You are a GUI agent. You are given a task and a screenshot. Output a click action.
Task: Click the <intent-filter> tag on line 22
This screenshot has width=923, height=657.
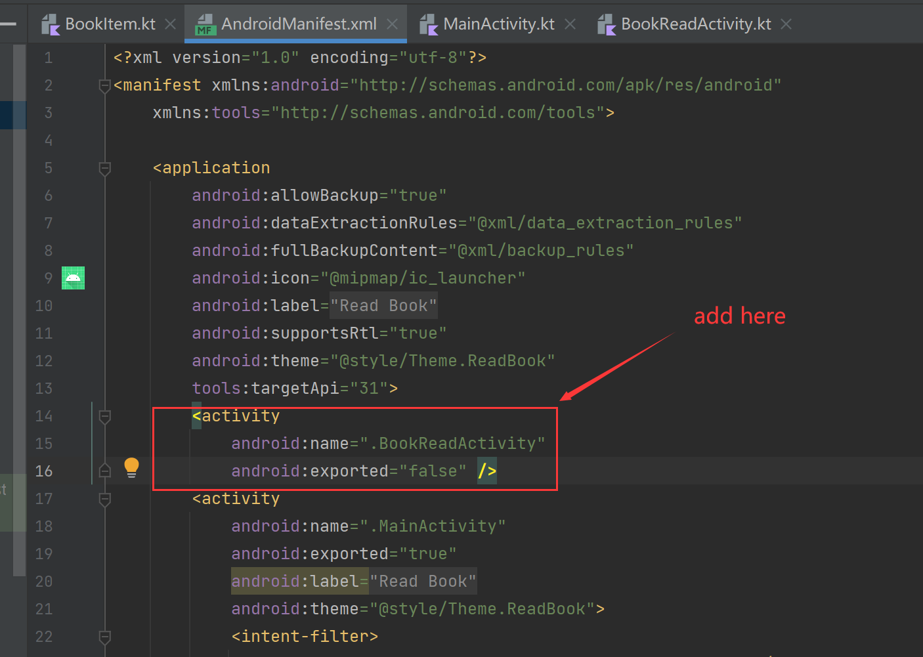(305, 637)
